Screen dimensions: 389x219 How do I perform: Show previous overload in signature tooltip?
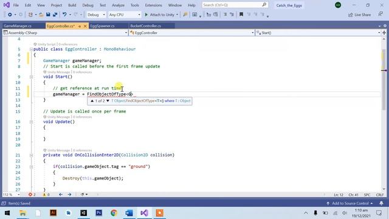click(92, 101)
